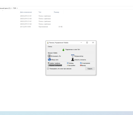Image resolution: width=133 pixels, height=115 pixels.
Task: Open 'Настройки' text link
Action: (x=72, y=65)
